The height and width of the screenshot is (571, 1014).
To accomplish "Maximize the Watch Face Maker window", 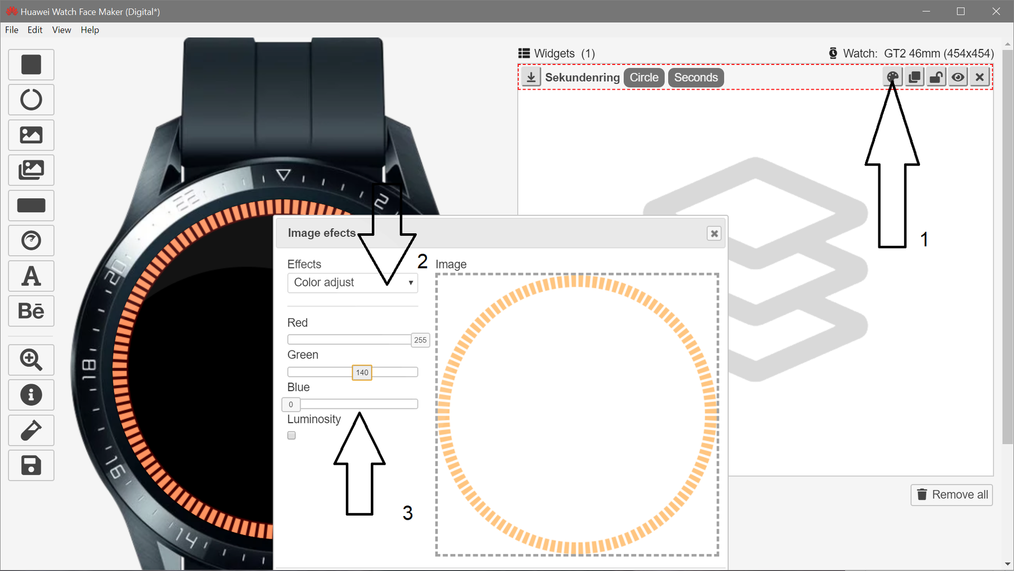I will tap(961, 11).
